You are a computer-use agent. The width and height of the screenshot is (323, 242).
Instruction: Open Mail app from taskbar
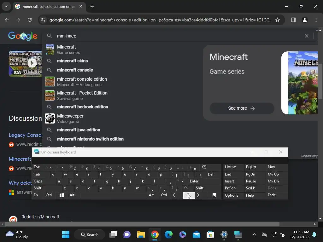(196, 234)
